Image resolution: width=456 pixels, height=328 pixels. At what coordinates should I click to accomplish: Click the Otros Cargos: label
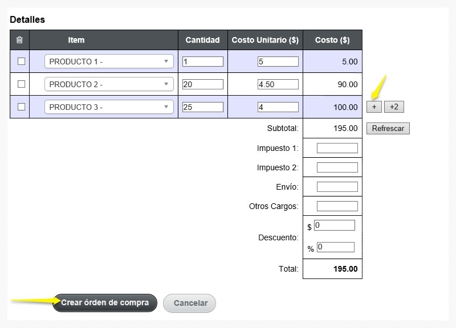click(x=274, y=206)
